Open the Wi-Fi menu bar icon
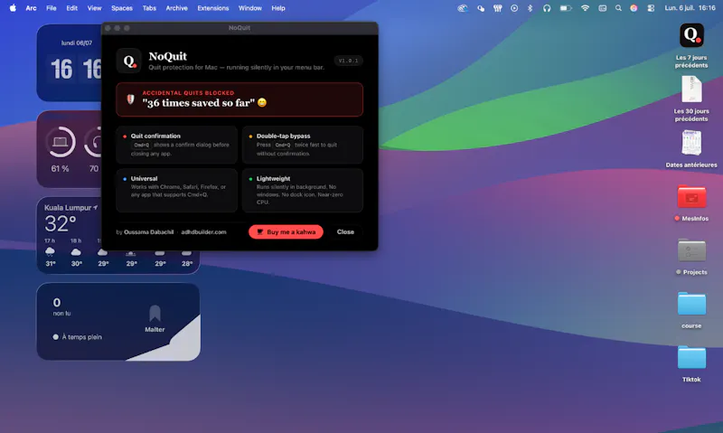The width and height of the screenshot is (723, 433). click(585, 8)
